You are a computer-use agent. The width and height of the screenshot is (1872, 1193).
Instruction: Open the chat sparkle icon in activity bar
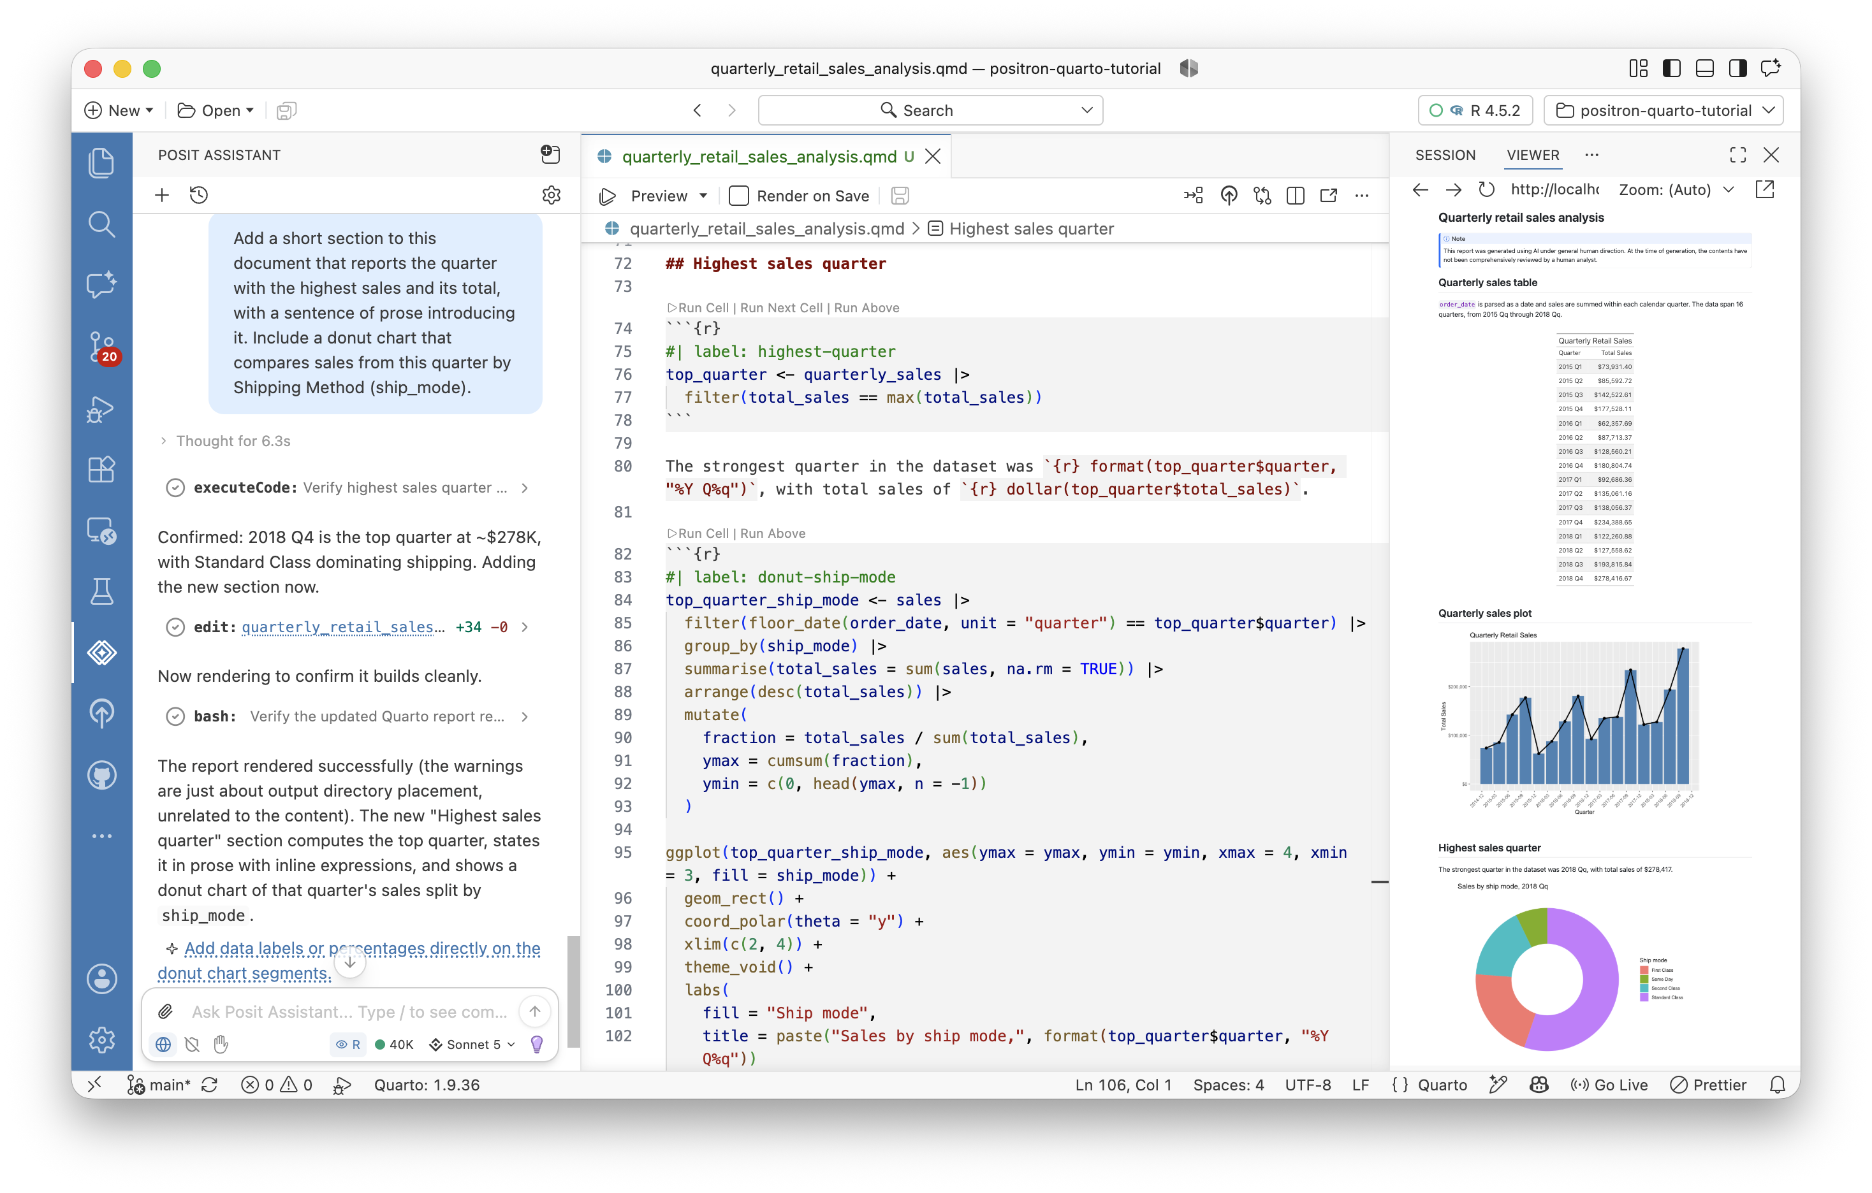102,284
